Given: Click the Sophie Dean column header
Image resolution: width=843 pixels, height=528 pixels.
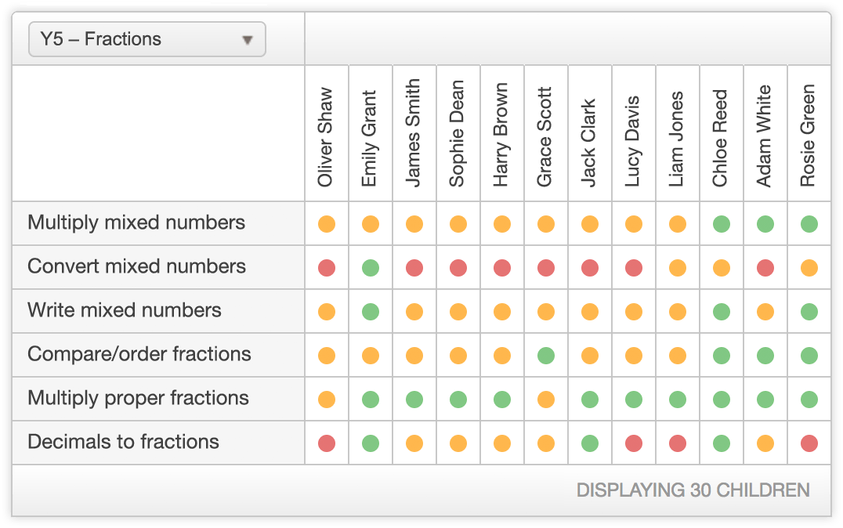Looking at the screenshot, I should (458, 134).
